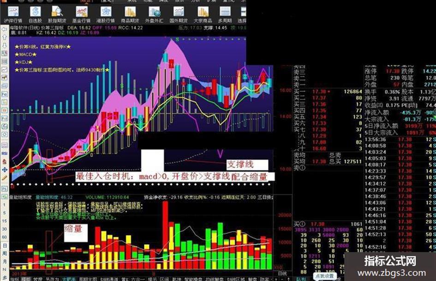Click the 换手 0.36% turnover value
The image size is (436, 281).
(x=392, y=92)
